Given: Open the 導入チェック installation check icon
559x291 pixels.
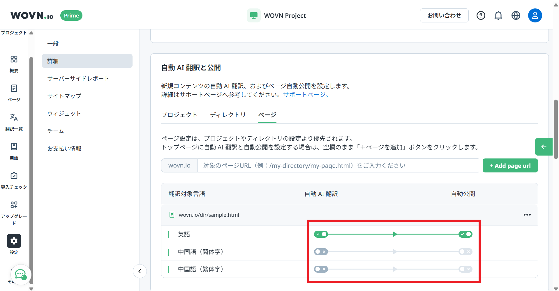Looking at the screenshot, I should click(14, 176).
